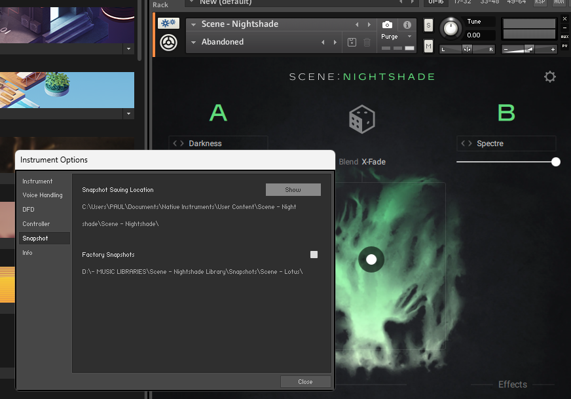Image resolution: width=571 pixels, height=399 pixels.
Task: Click the volume slider handle
Action: coord(529,49)
